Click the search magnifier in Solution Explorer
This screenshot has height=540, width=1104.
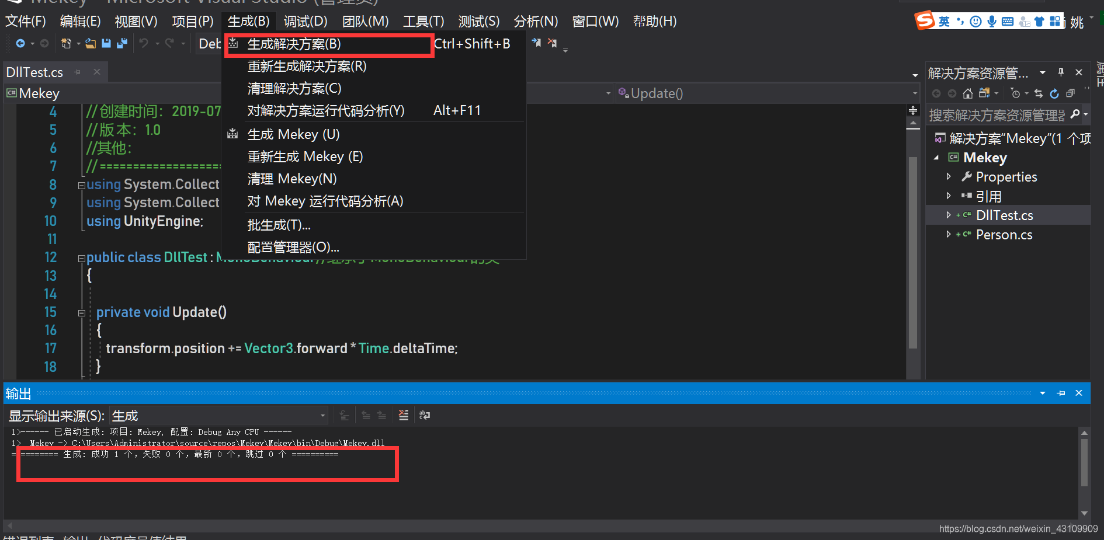tap(1075, 114)
